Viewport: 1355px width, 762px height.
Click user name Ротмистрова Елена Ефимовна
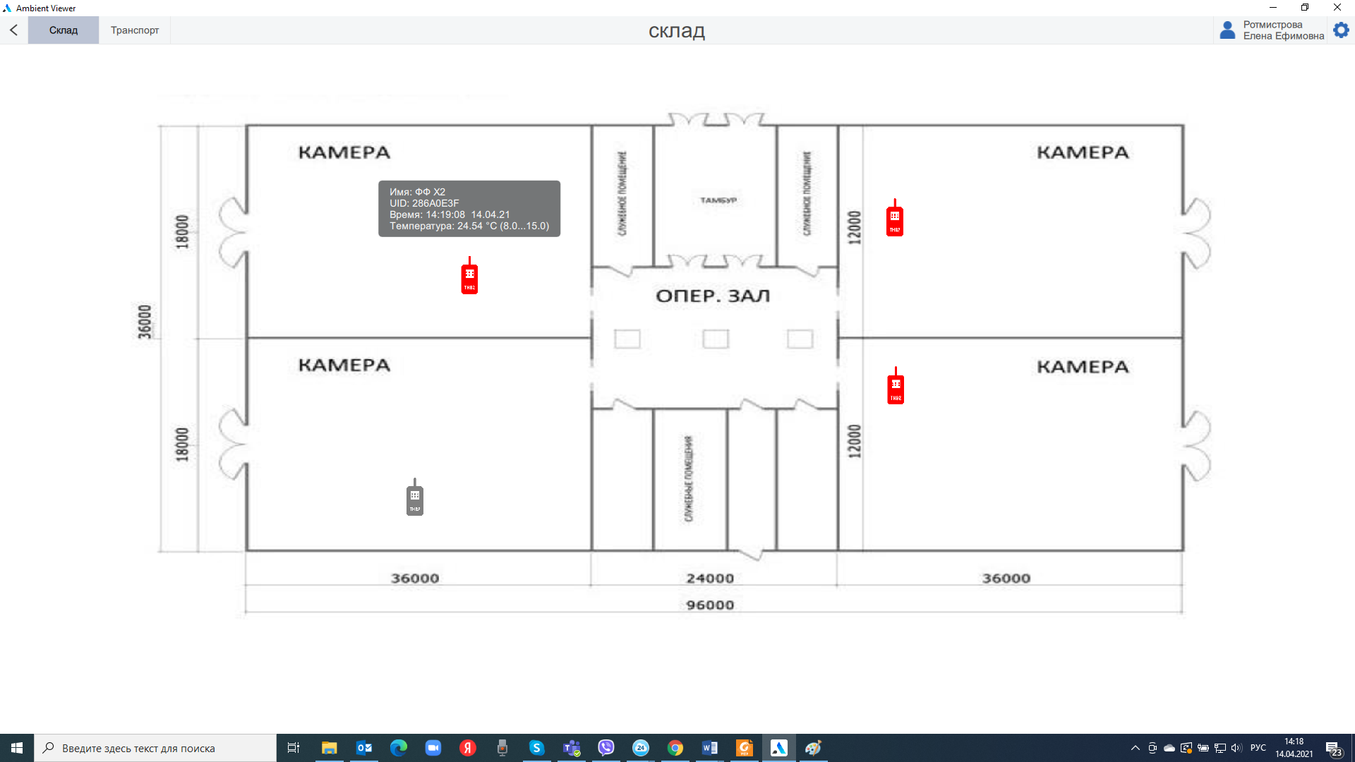(1283, 30)
